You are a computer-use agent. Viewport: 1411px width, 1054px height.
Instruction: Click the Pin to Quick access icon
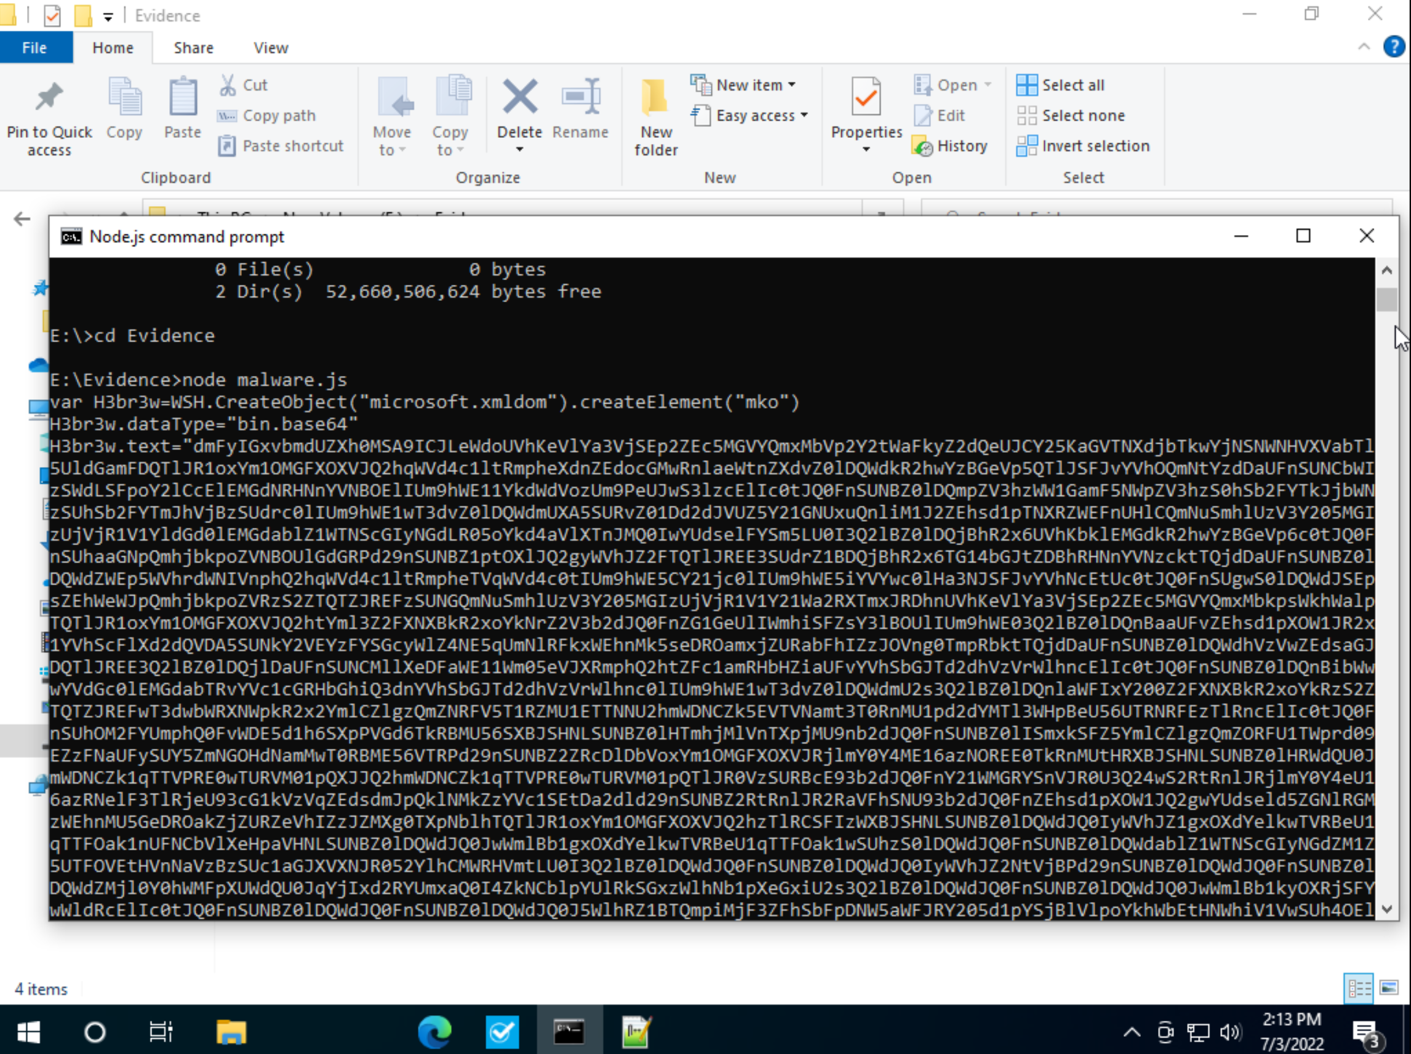[49, 98]
